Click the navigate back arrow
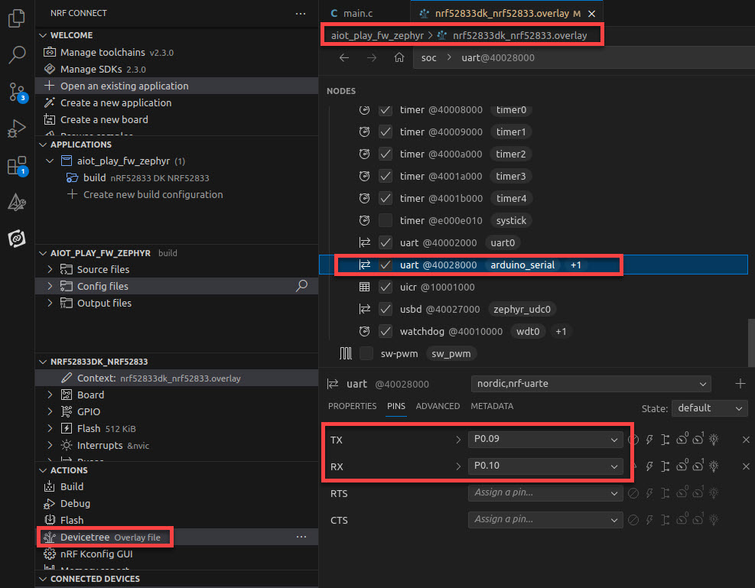 343,58
